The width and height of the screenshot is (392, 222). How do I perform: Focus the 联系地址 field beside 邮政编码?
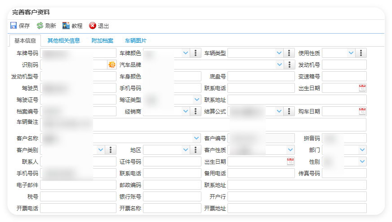(x=297, y=185)
